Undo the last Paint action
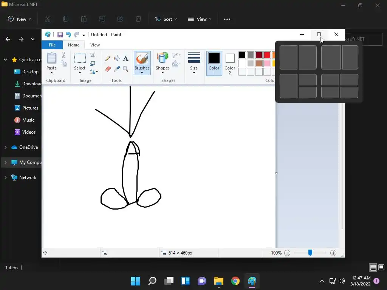Viewport: 387px width, 290px height. pos(68,35)
